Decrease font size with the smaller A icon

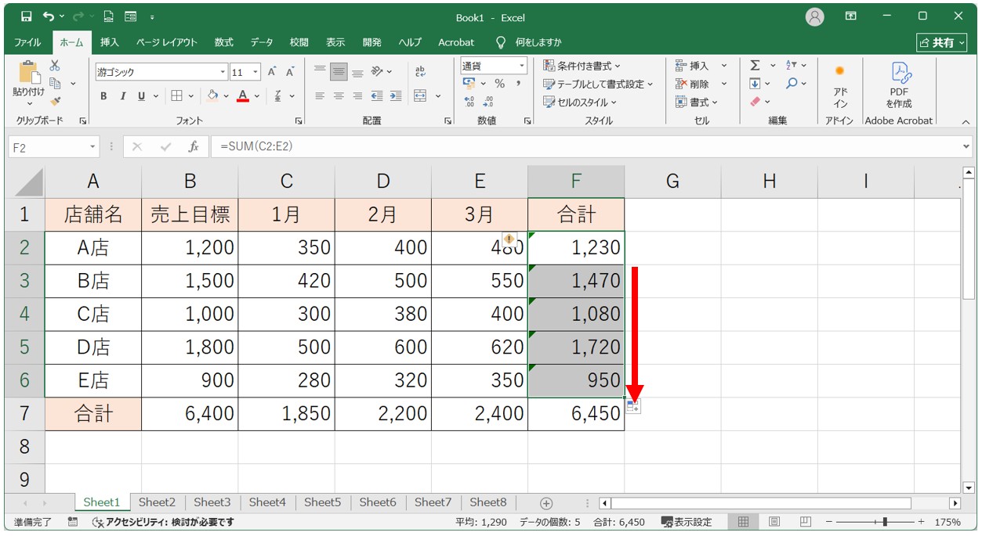pos(289,72)
